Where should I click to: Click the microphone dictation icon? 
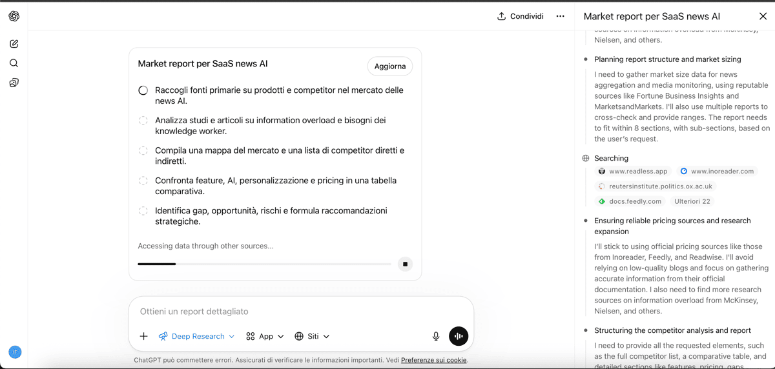[x=436, y=336]
